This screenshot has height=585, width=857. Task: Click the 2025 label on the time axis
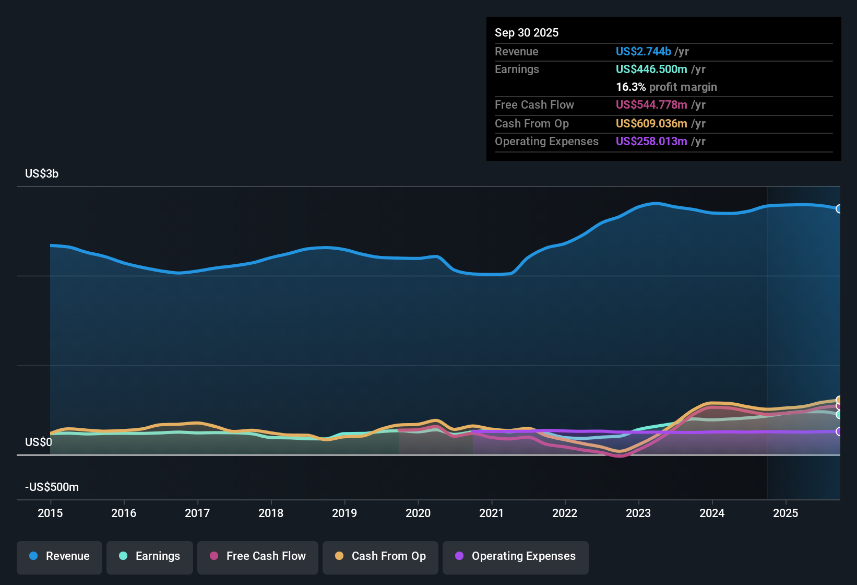click(x=786, y=513)
